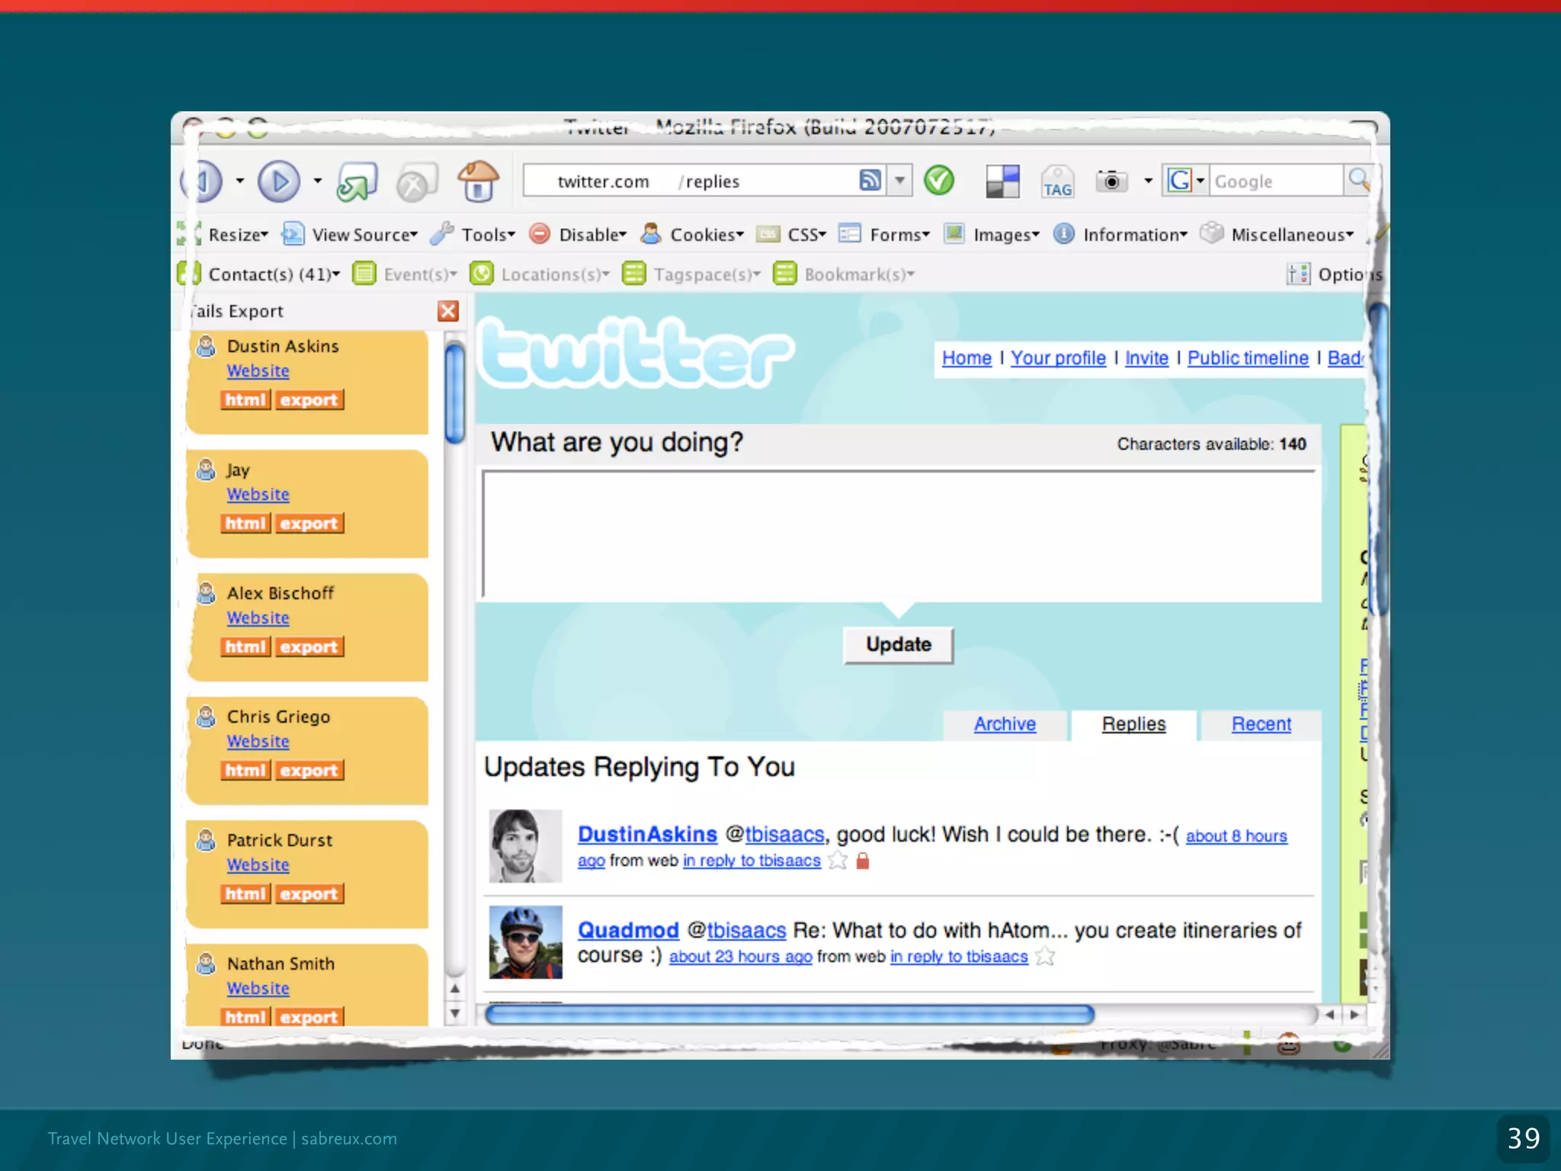Viewport: 1561px width, 1171px height.
Task: Reload the page with the refresh icon
Action: [x=357, y=182]
